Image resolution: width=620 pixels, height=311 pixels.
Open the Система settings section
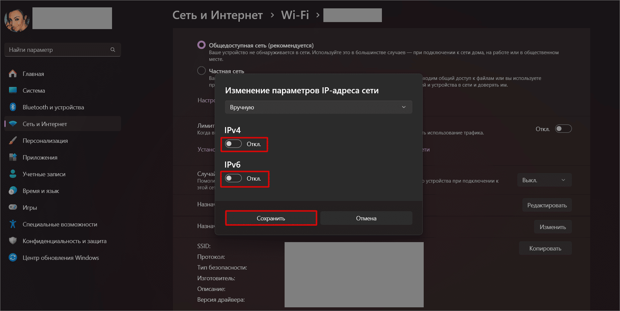pos(34,91)
